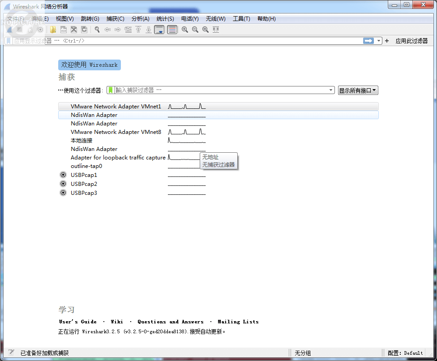The image size is (437, 361).
Task: Open the 跳转(G) menu
Action: [x=90, y=19]
